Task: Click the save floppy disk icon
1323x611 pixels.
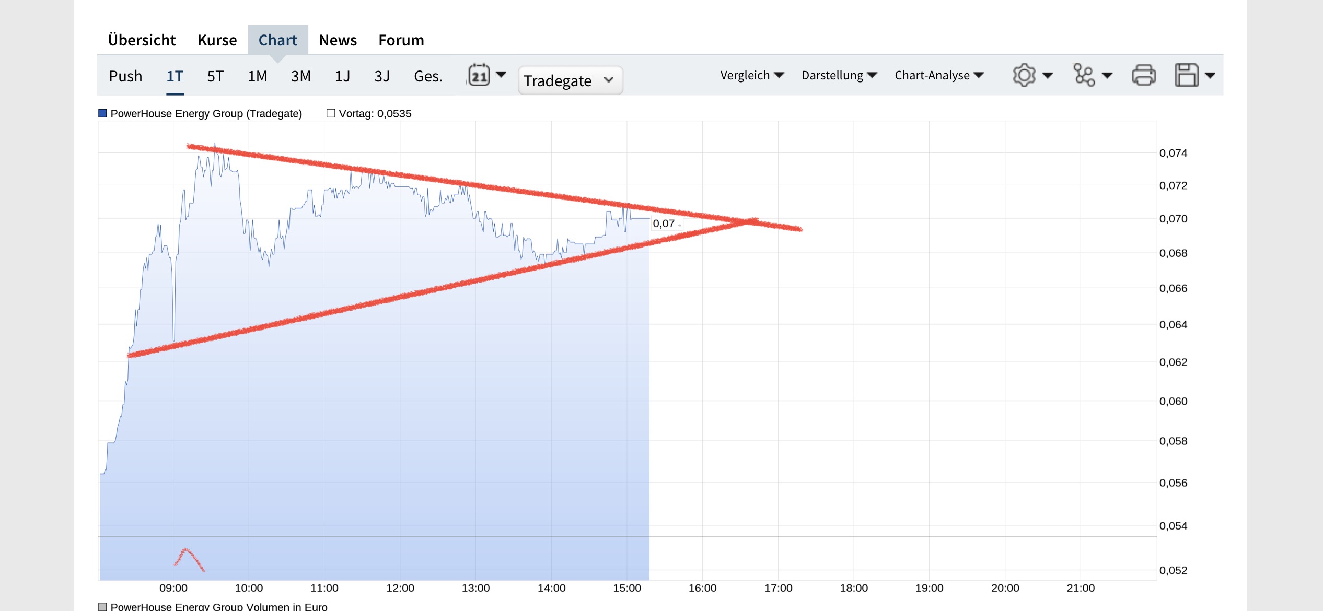Action: pyautogui.click(x=1186, y=76)
